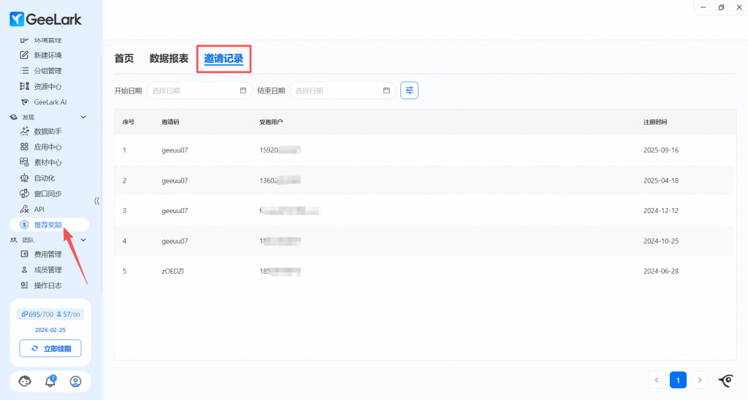This screenshot has height=400, width=748.
Task: Collapse the sidebar with the double chevron
Action: point(96,201)
